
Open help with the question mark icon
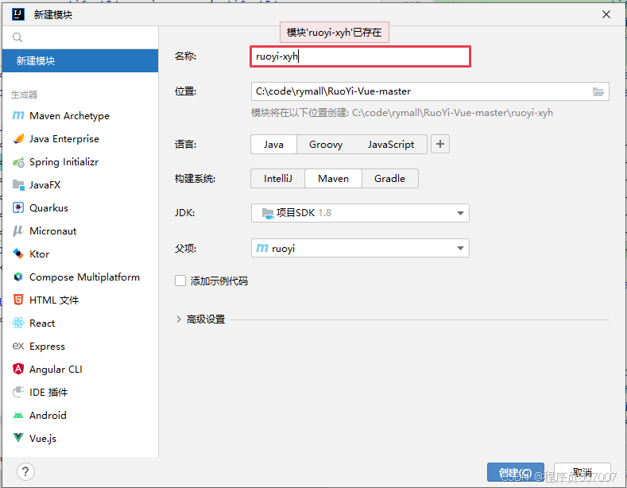tap(25, 471)
